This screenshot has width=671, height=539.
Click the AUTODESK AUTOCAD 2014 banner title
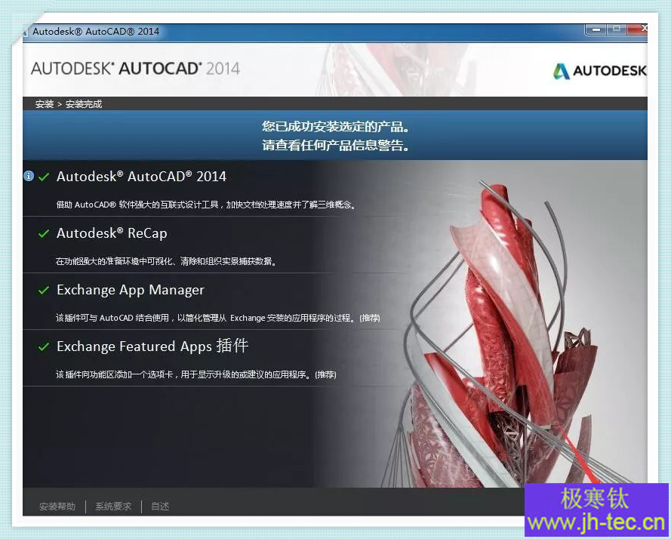(136, 69)
